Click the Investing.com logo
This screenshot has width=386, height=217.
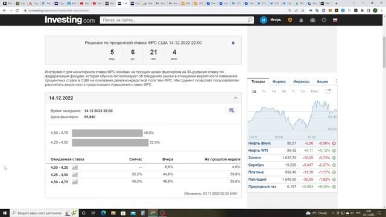click(69, 20)
